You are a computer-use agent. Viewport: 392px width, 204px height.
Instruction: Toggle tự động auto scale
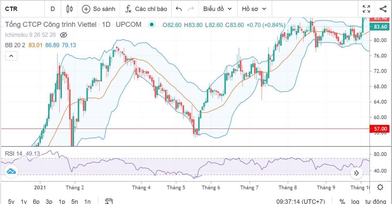click(x=376, y=201)
